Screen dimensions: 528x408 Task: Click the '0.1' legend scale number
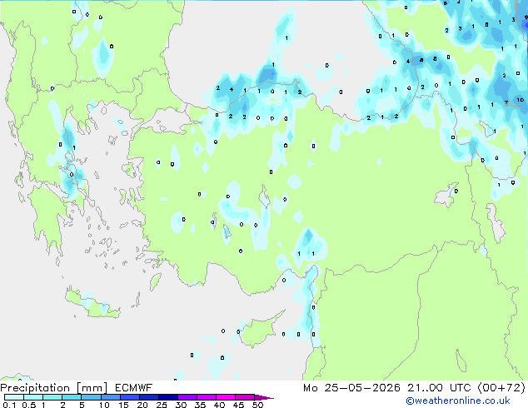[9, 405]
